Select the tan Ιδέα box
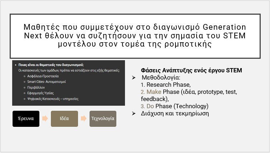270x153 pixels. point(64,119)
